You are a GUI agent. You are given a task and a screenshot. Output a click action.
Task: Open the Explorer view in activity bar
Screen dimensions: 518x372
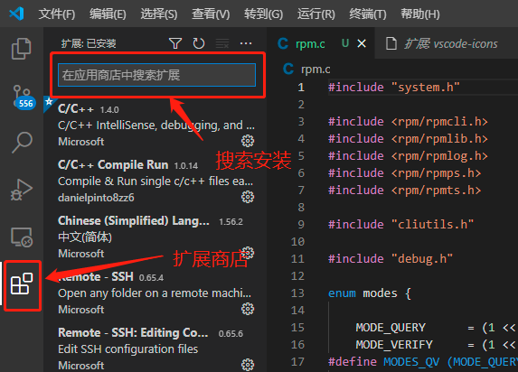[x=22, y=49]
